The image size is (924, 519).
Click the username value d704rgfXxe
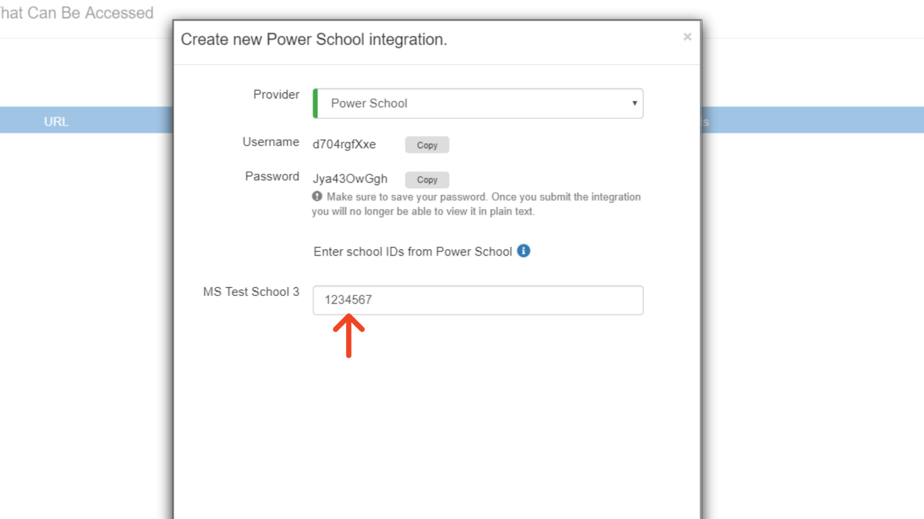(x=344, y=144)
